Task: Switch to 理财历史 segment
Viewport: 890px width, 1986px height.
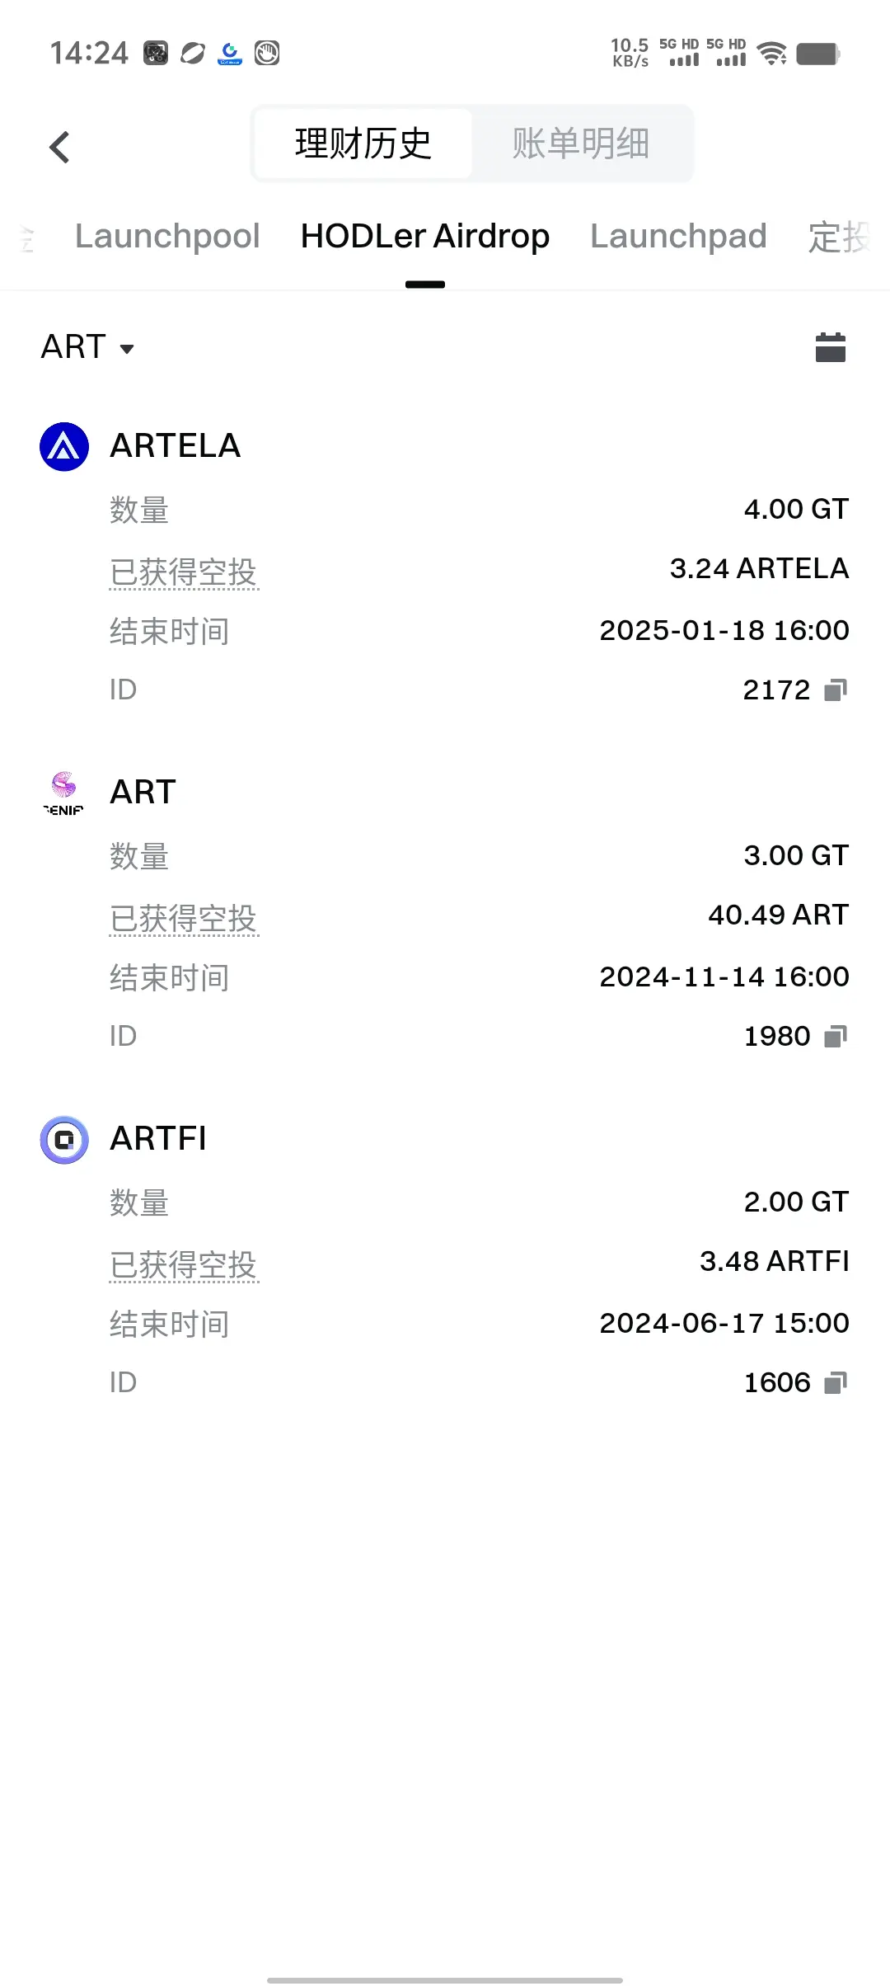Action: pyautogui.click(x=363, y=144)
